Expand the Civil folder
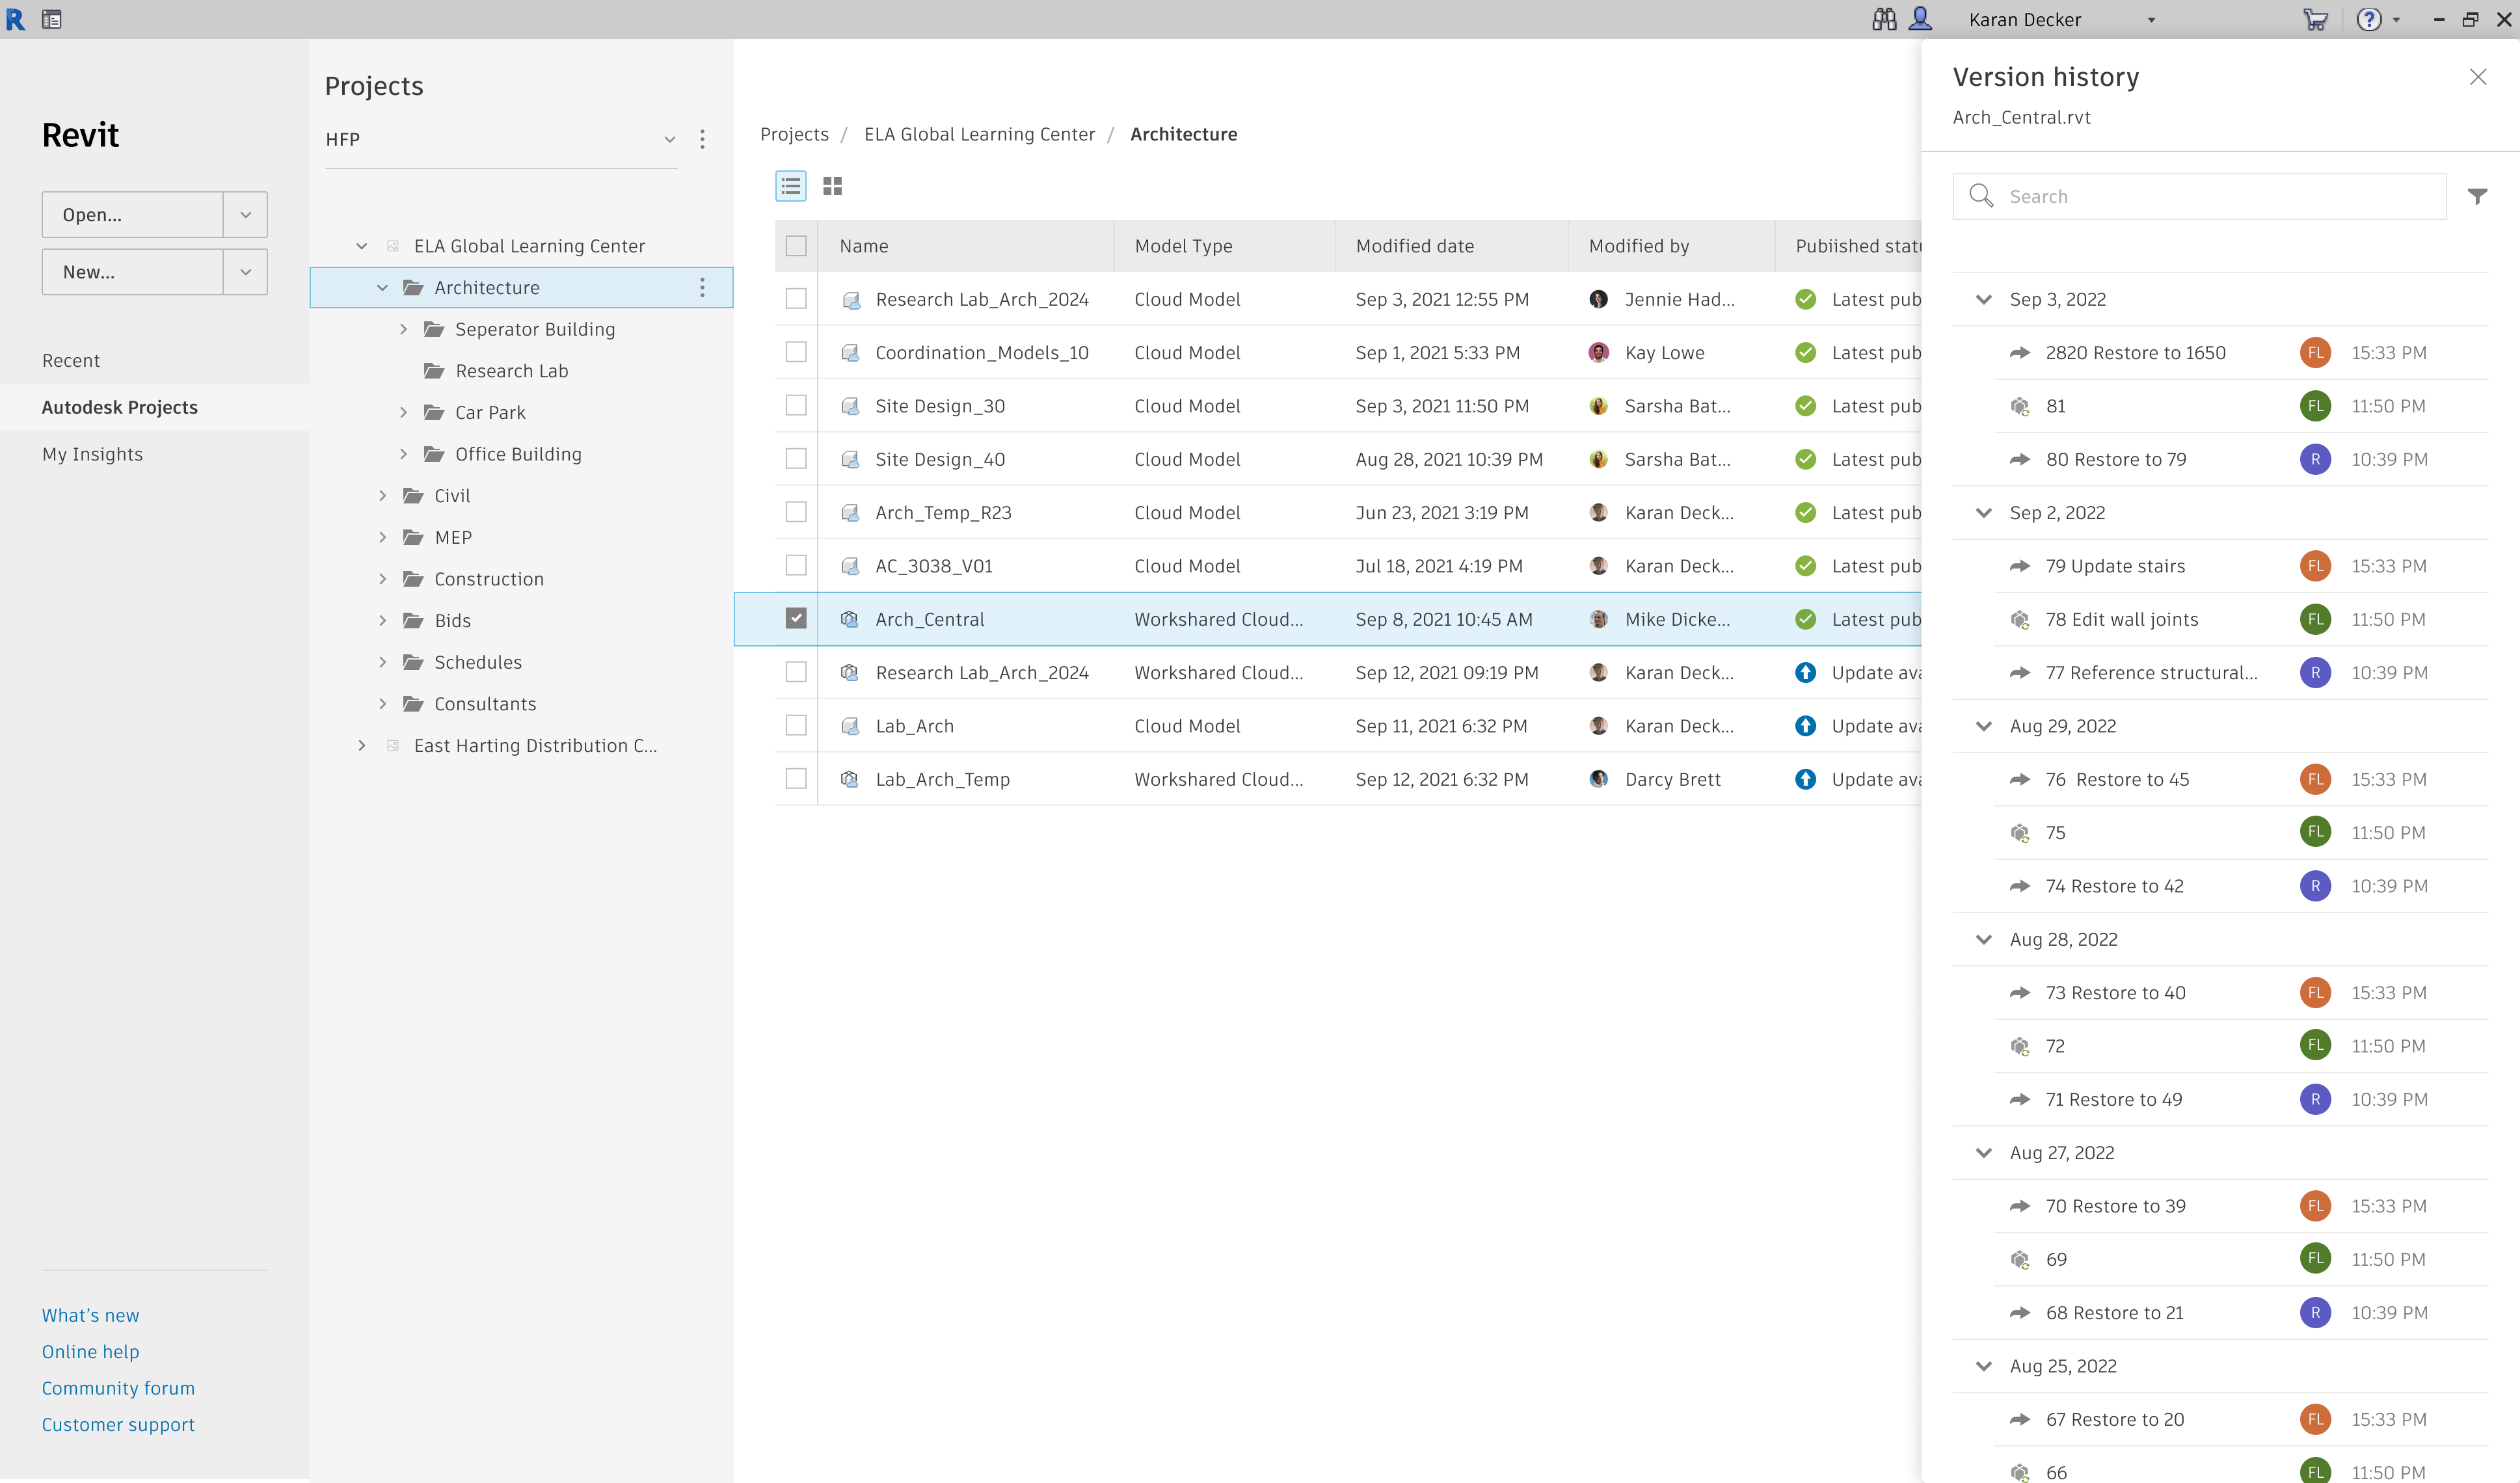This screenshot has height=1483, width=2520. click(x=382, y=495)
